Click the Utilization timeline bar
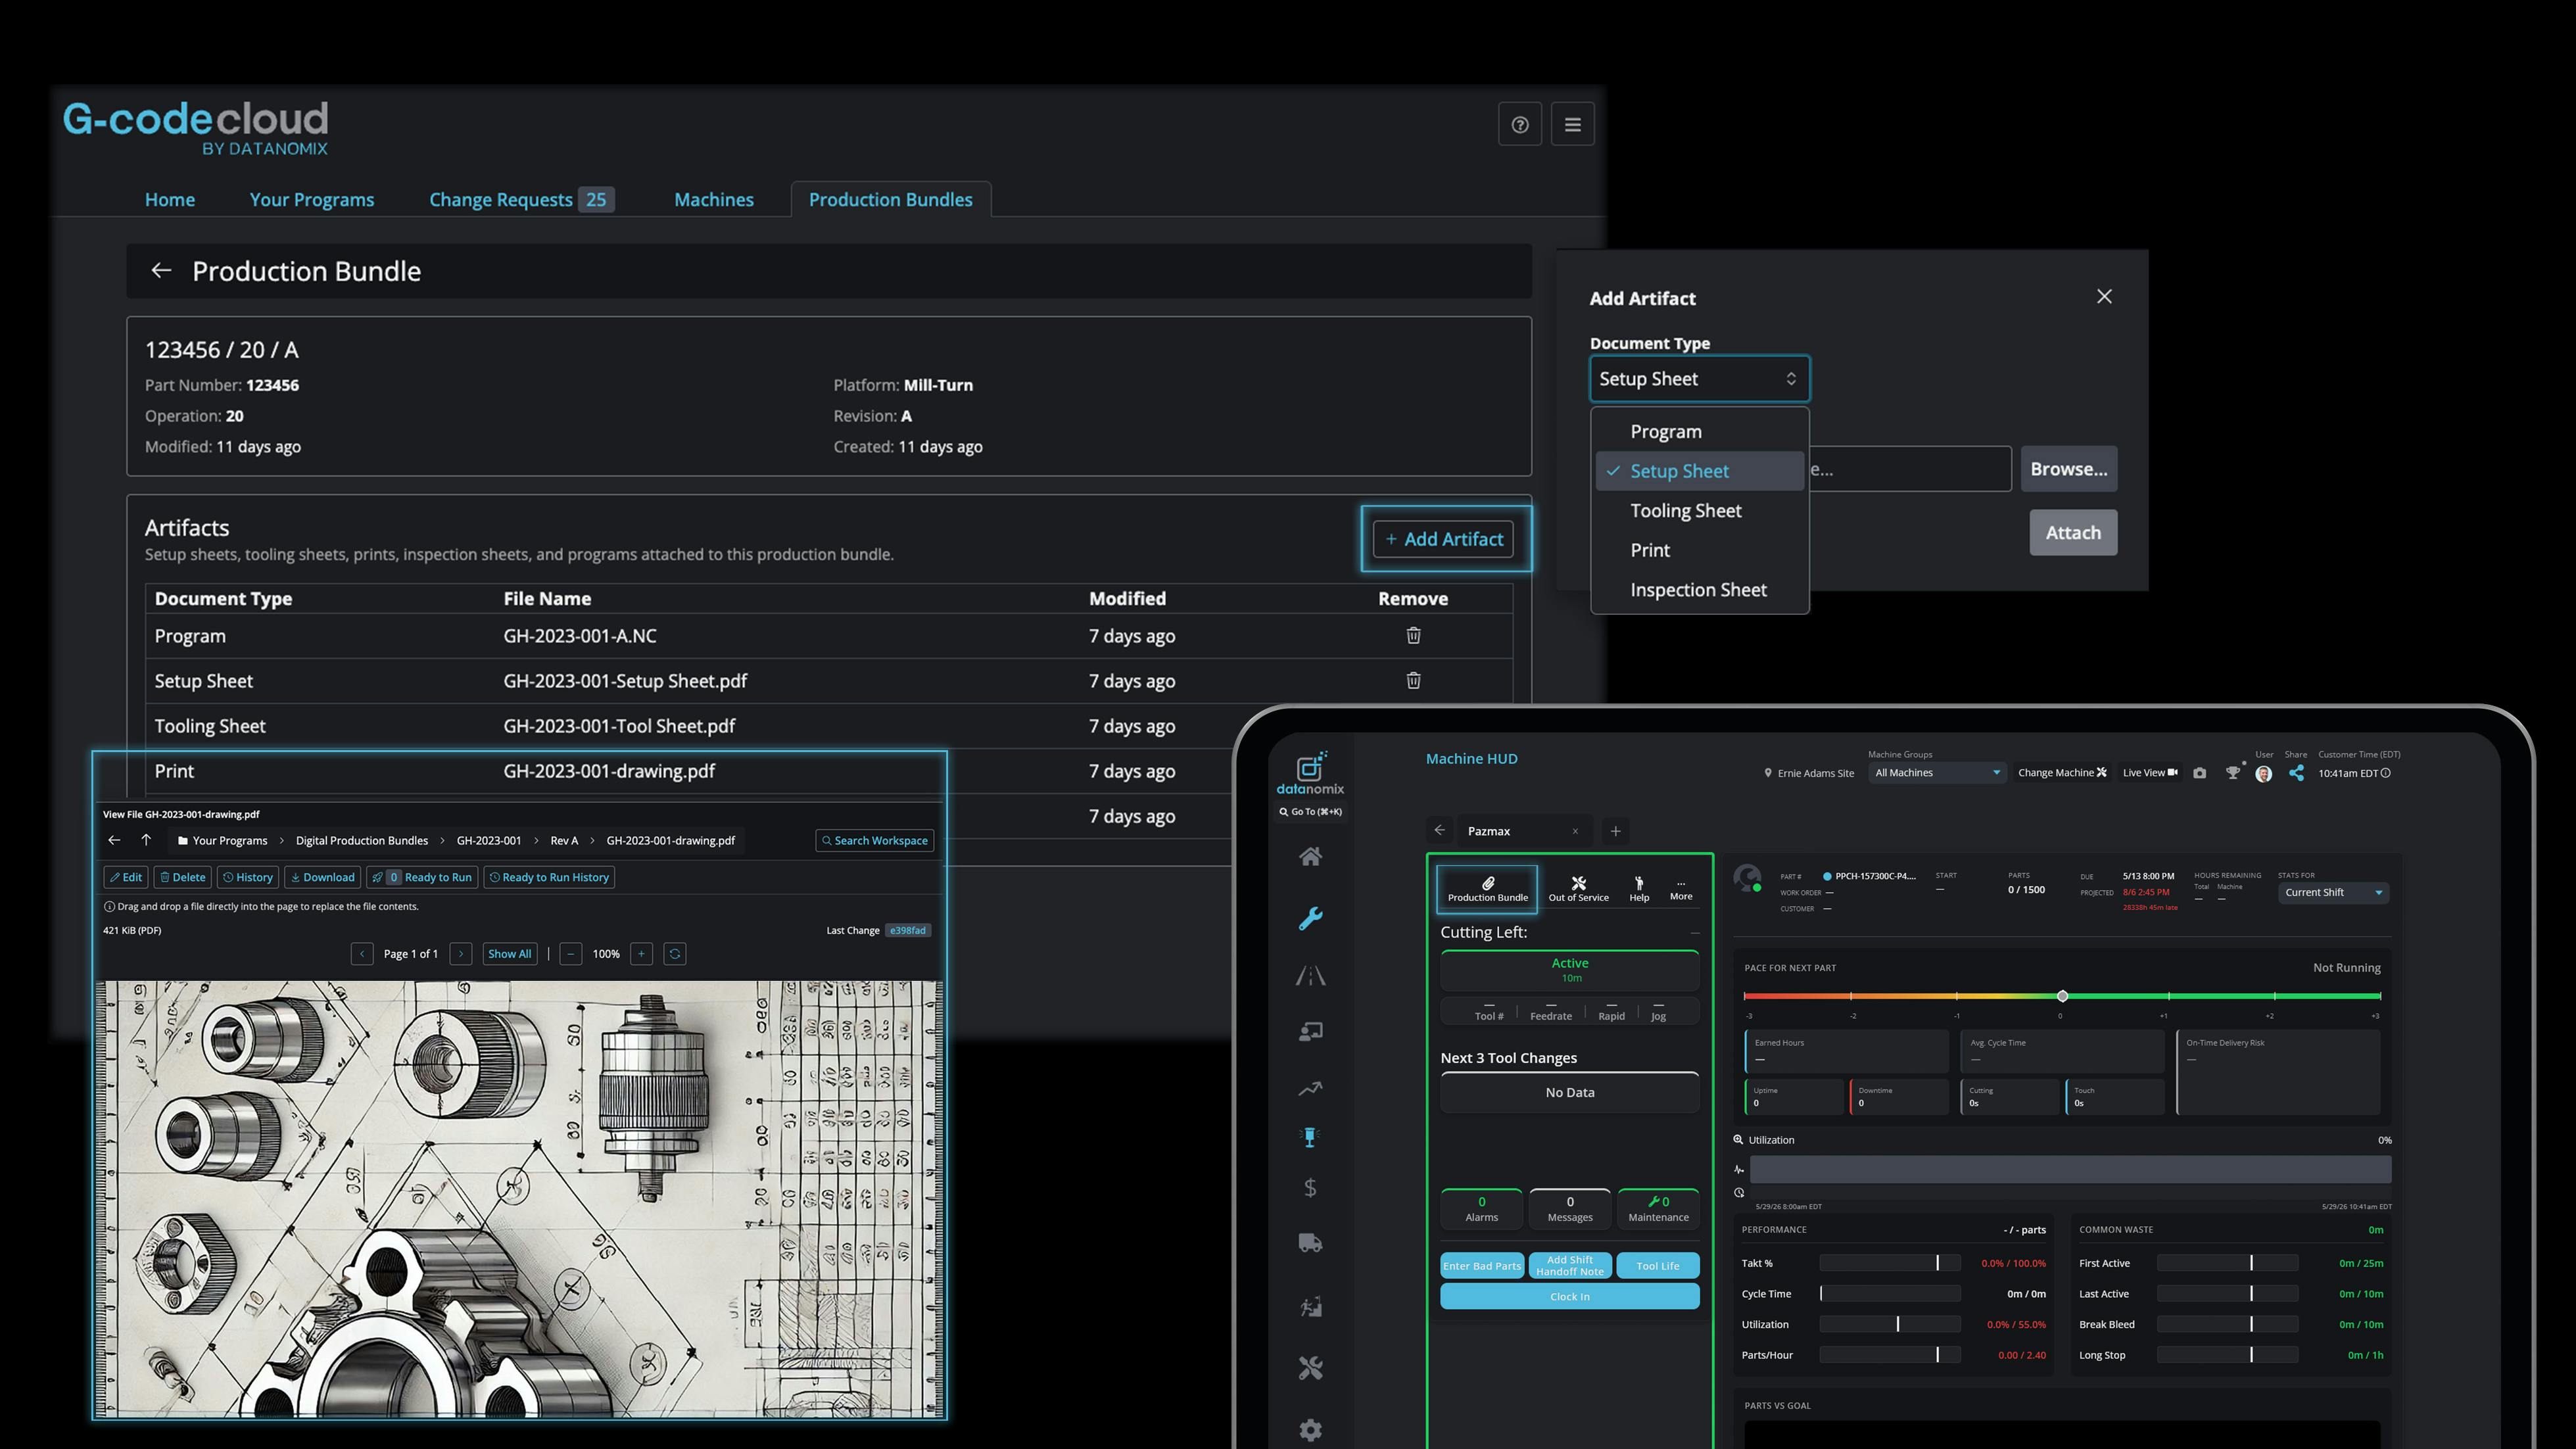2576x1449 pixels. (x=2070, y=1169)
